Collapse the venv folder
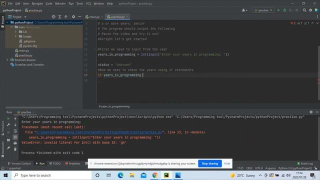 coord(11,27)
